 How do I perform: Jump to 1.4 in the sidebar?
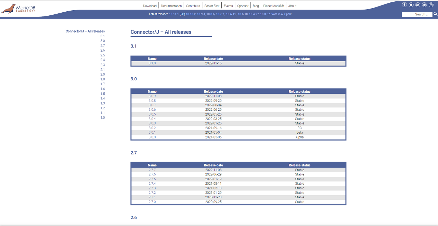click(x=103, y=98)
